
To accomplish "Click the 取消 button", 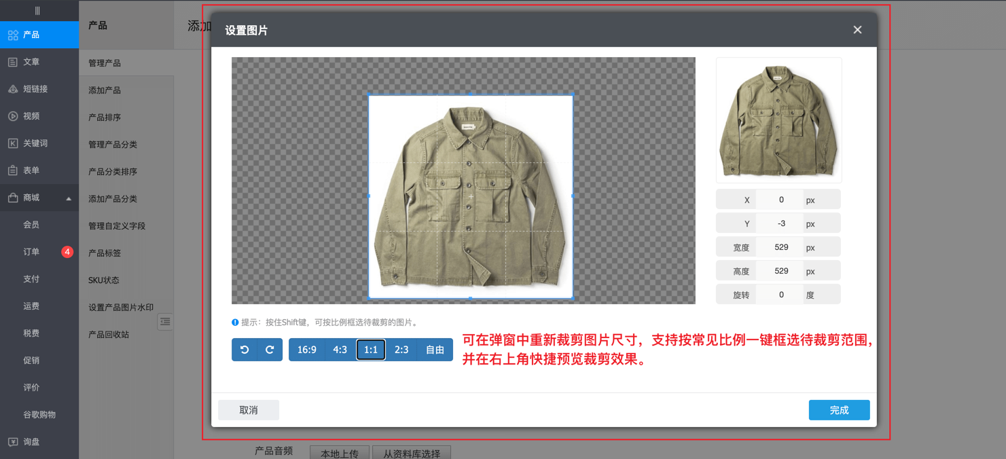I will pos(249,410).
